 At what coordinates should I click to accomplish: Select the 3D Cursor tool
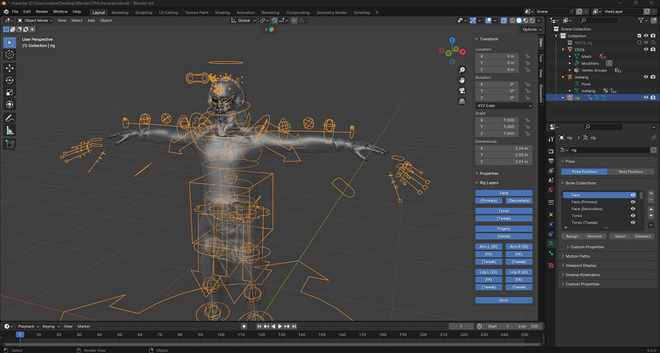pos(9,54)
